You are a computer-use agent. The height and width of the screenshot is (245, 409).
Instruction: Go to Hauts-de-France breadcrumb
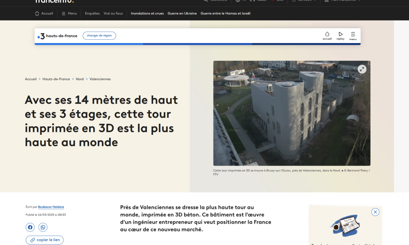[x=56, y=79]
